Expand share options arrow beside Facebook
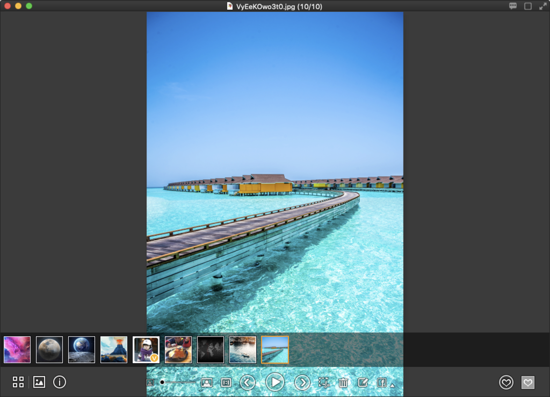550x397 pixels. (x=392, y=386)
